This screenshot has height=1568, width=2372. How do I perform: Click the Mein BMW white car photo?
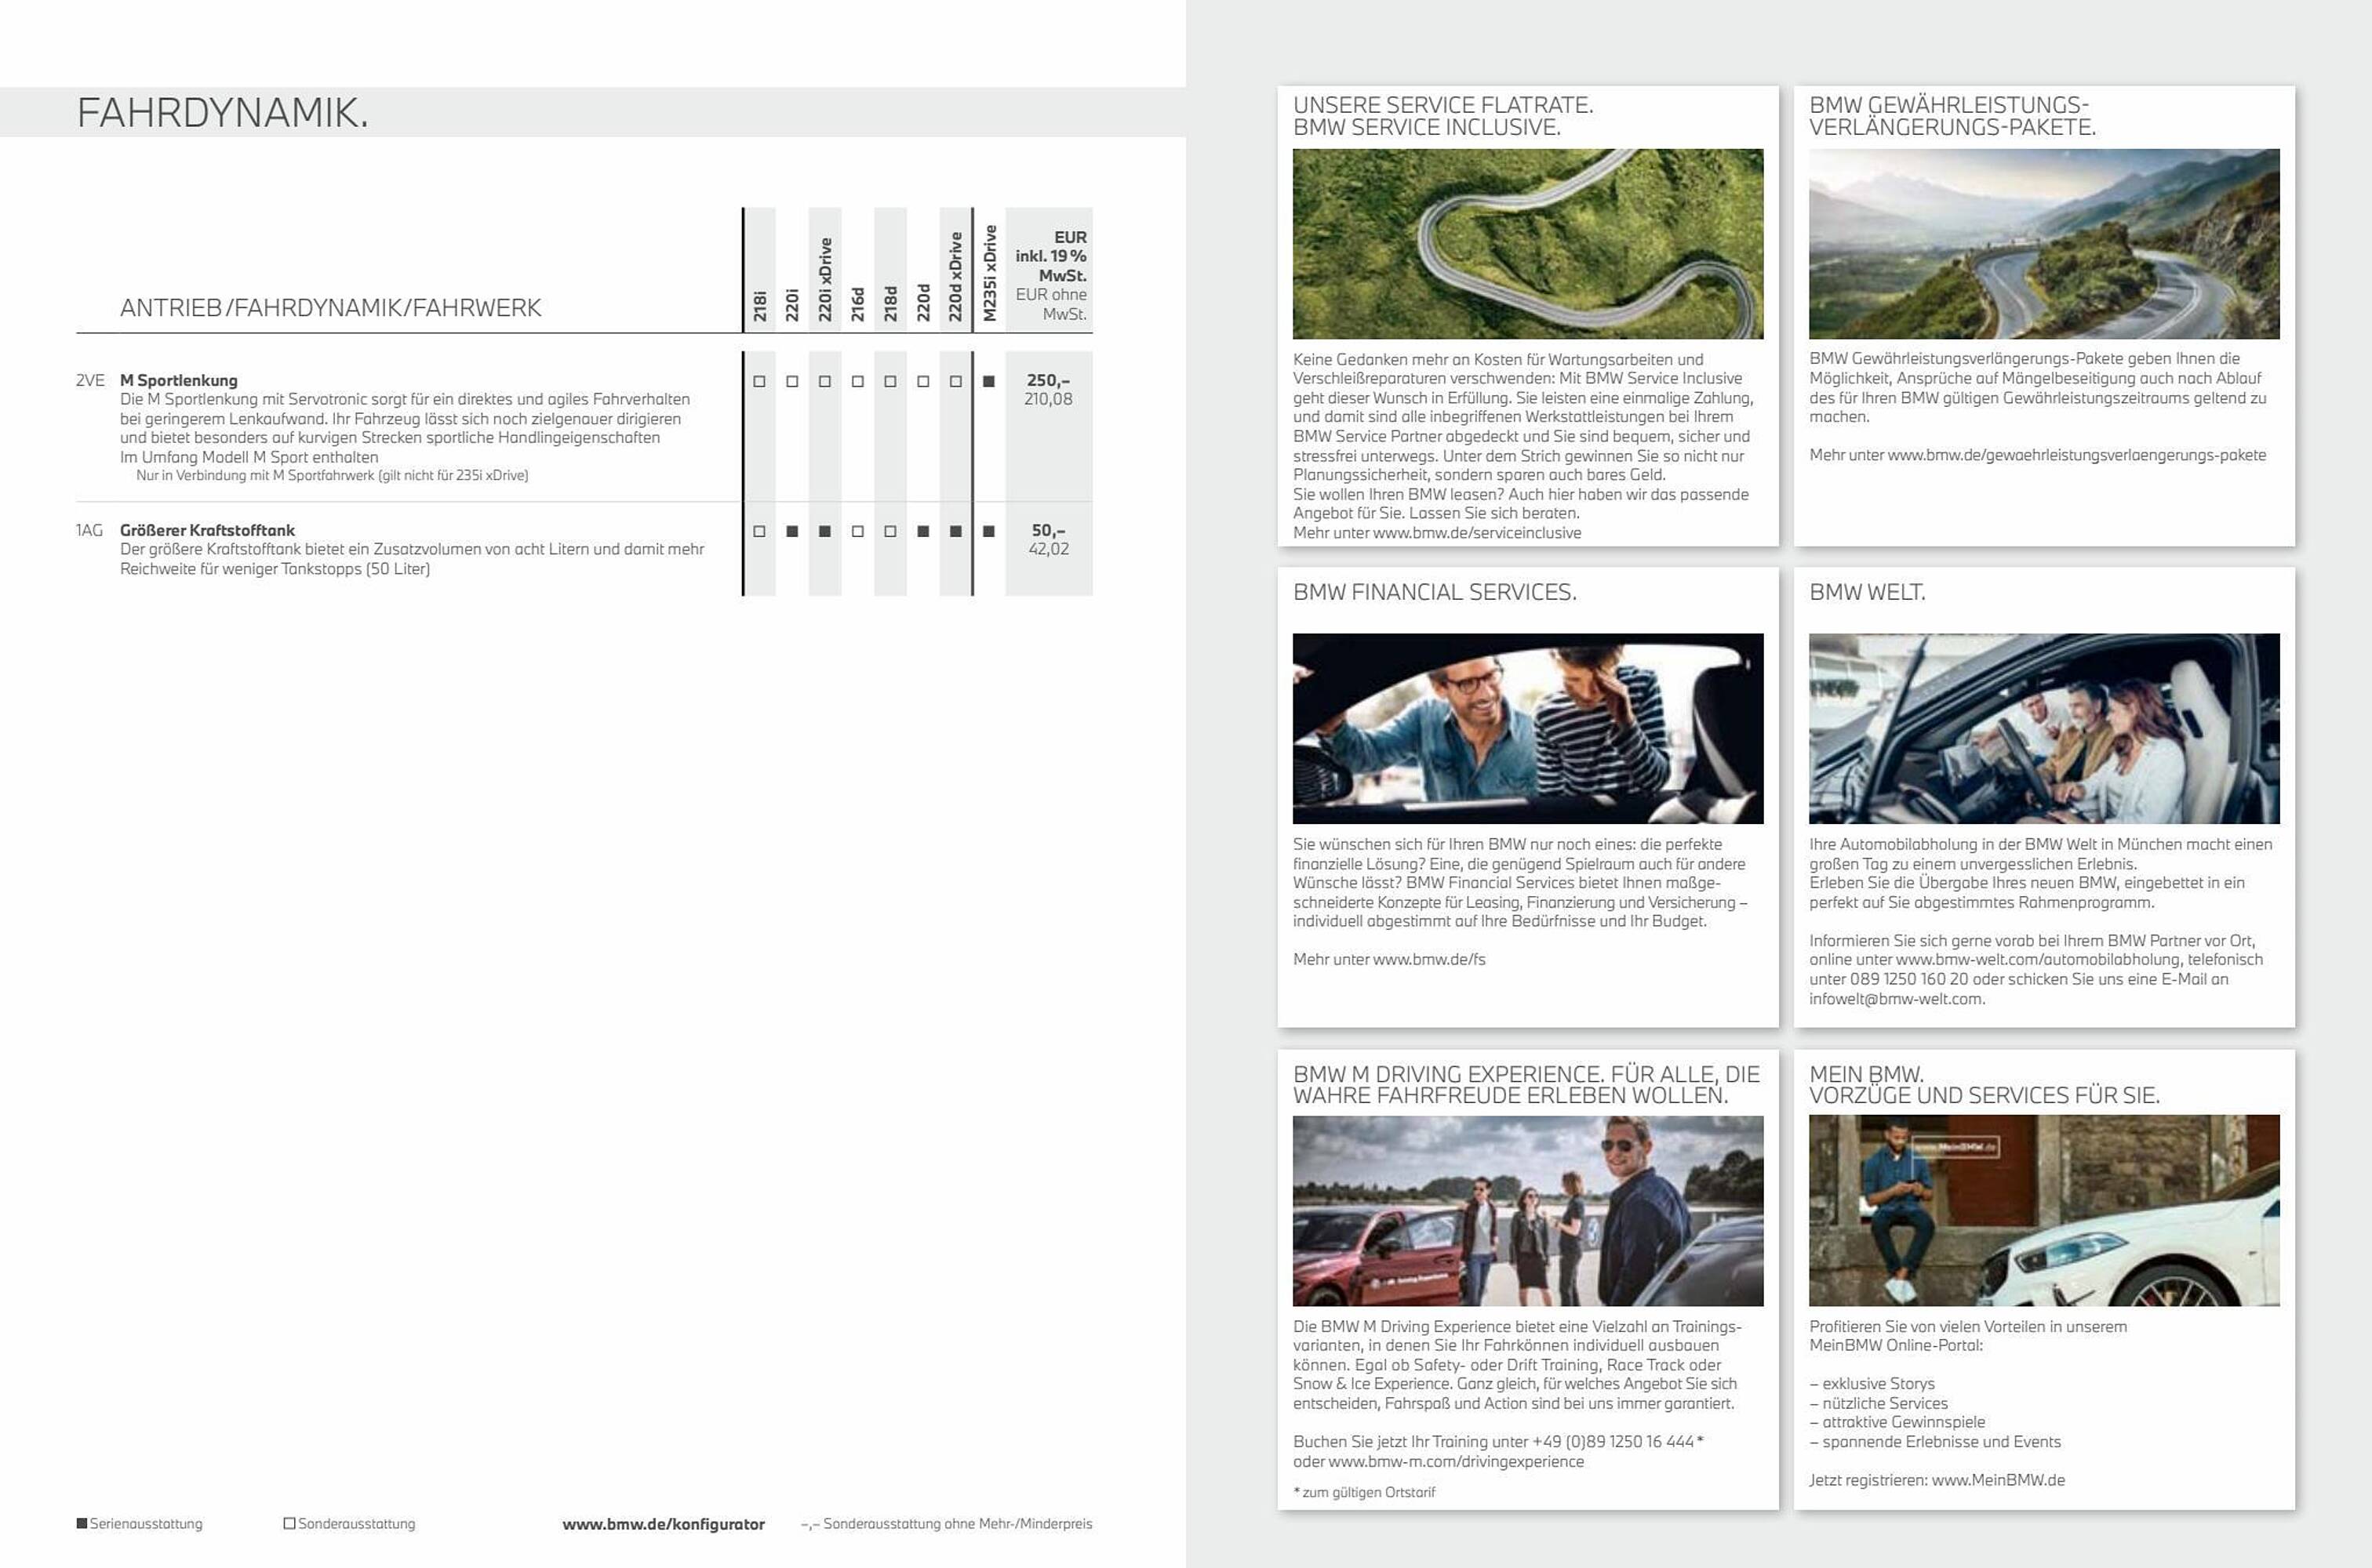coord(2044,1211)
